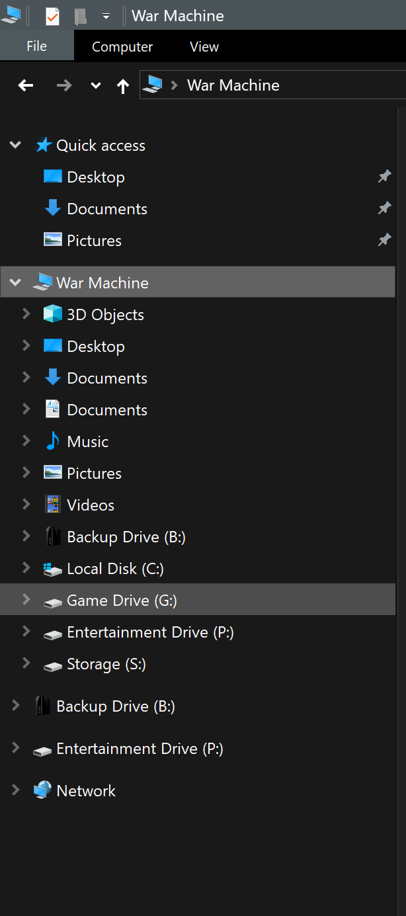Click the Properties icon in the quick access toolbar
Screen dimensions: 406x916
click(52, 16)
